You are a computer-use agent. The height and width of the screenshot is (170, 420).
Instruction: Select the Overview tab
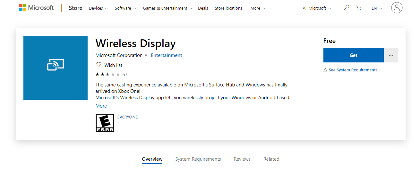pyautogui.click(x=152, y=159)
